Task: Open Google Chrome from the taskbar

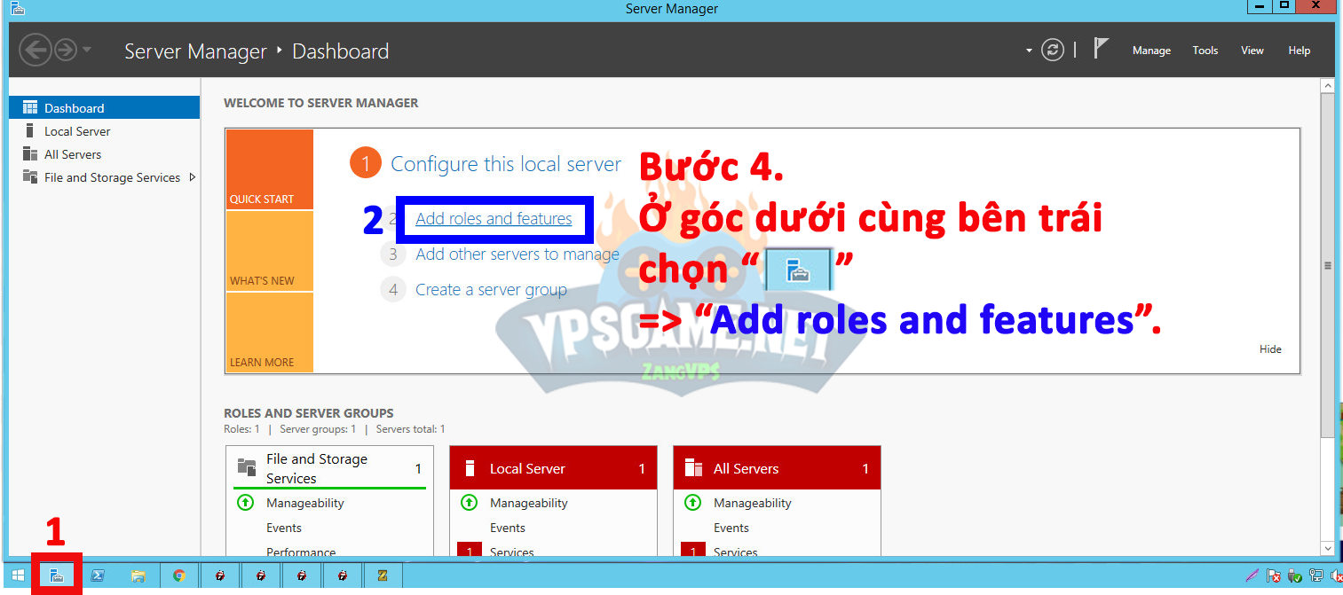Action: click(x=179, y=575)
